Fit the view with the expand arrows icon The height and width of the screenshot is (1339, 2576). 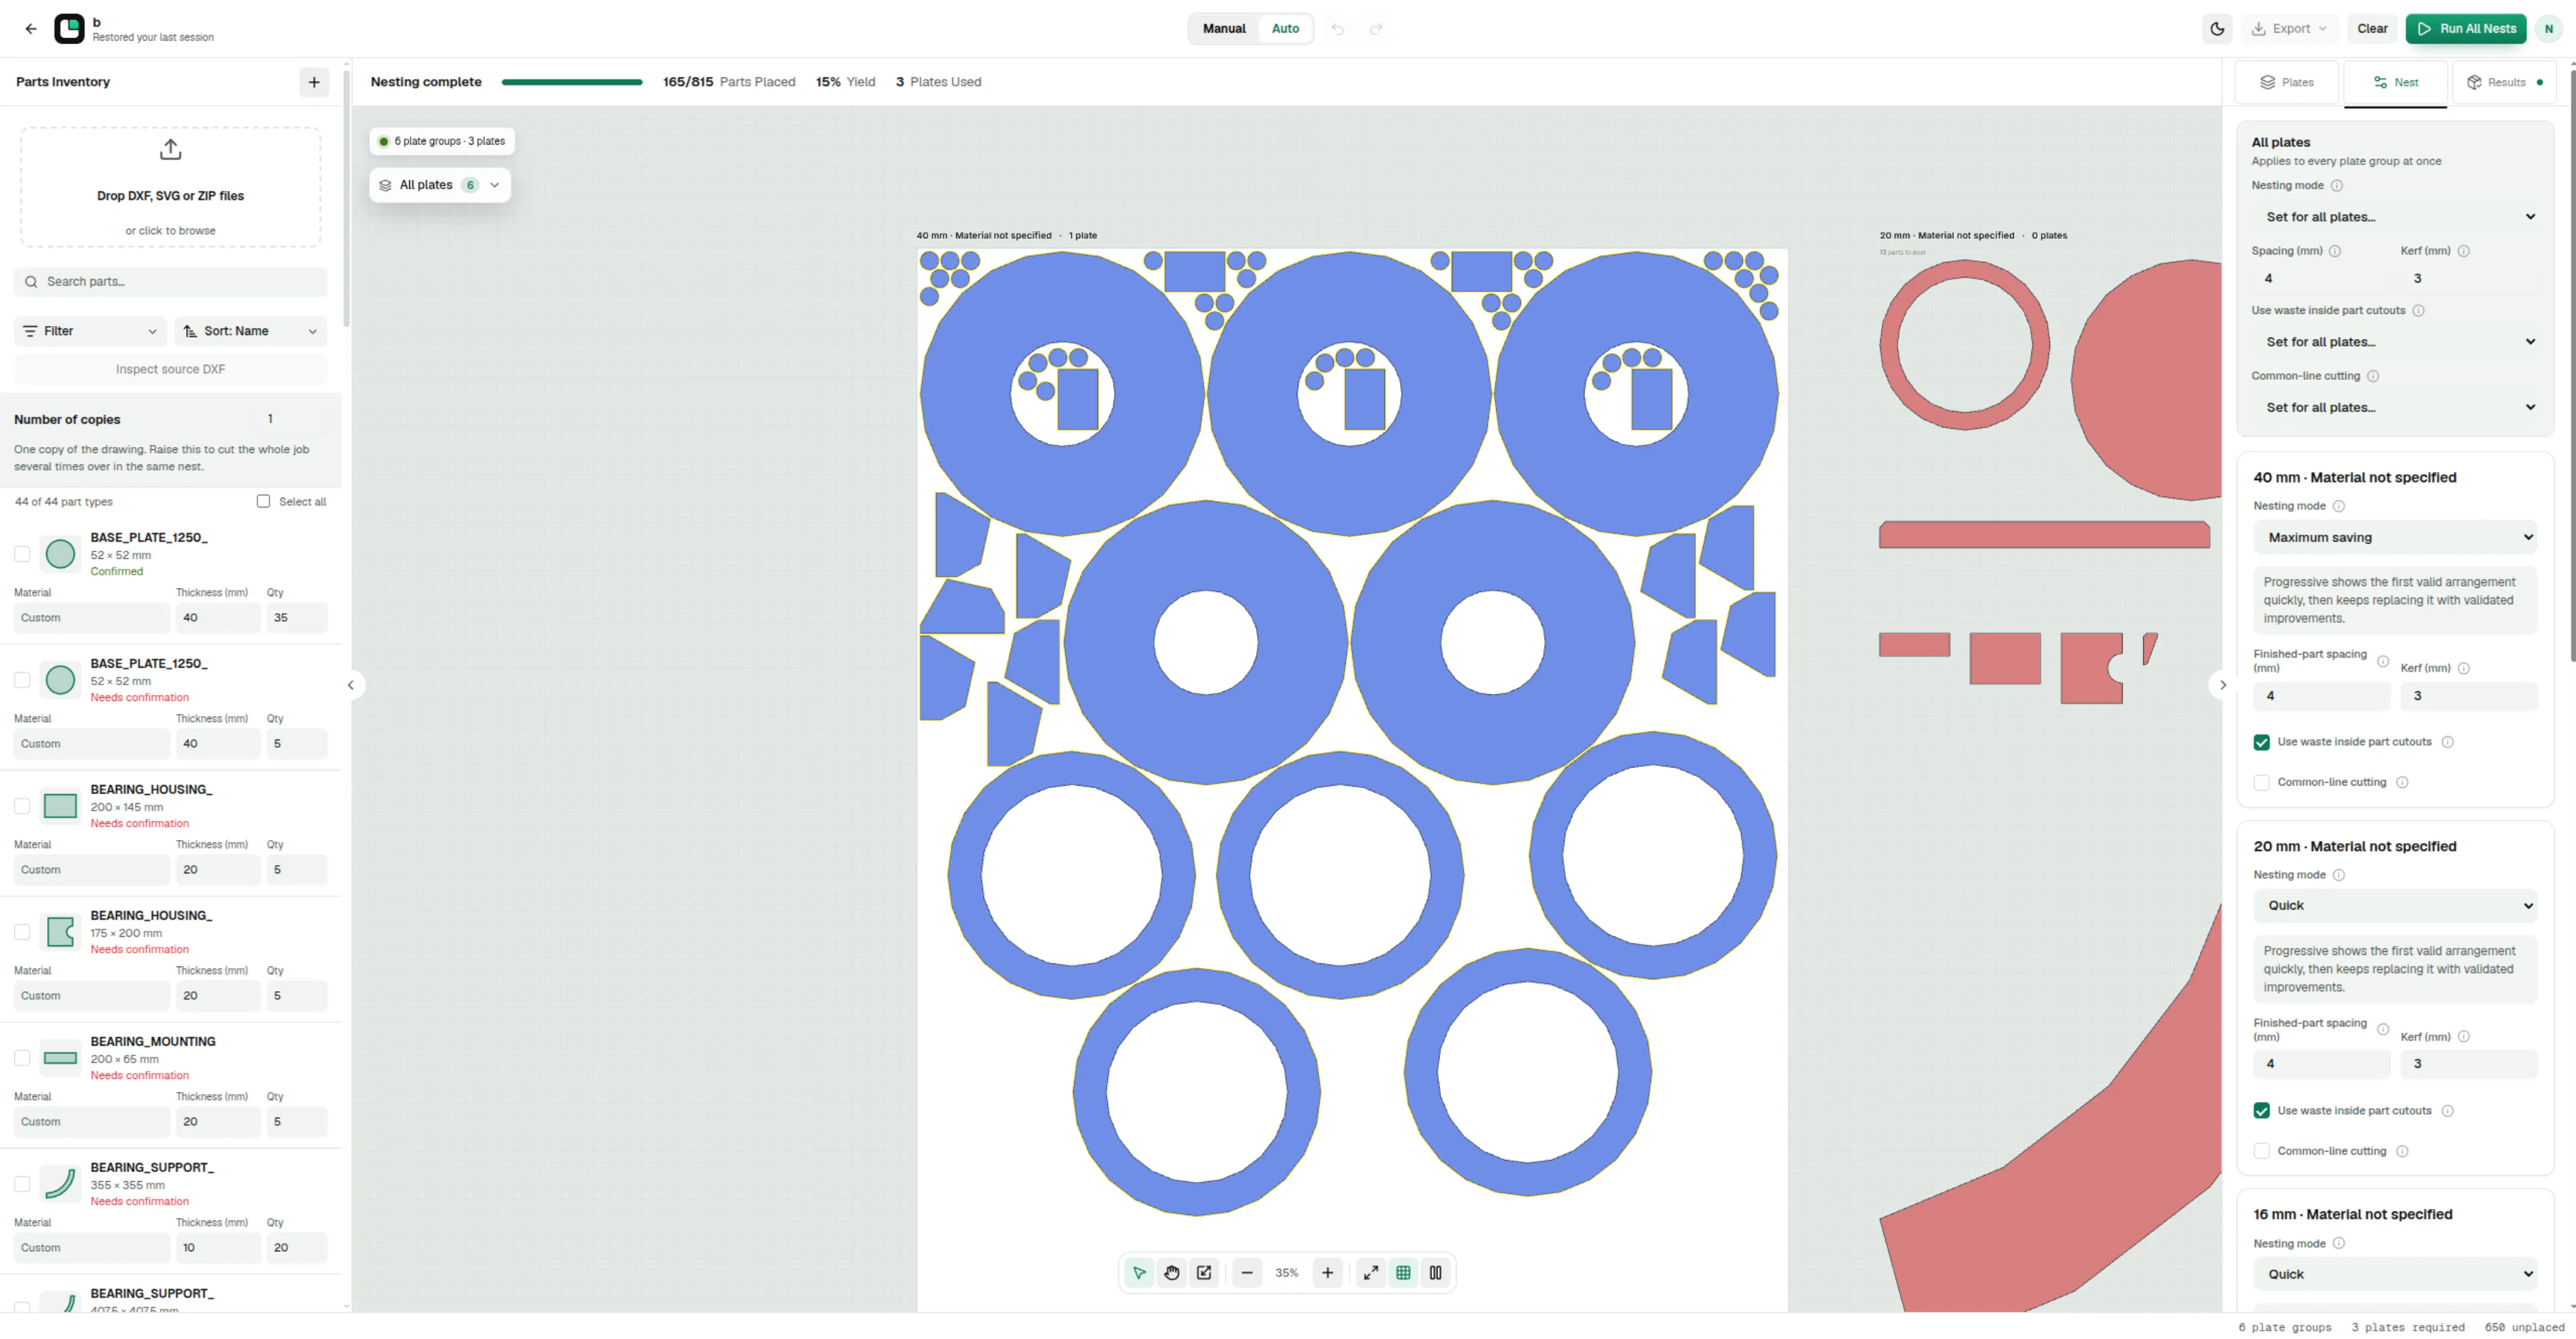pyautogui.click(x=1371, y=1273)
